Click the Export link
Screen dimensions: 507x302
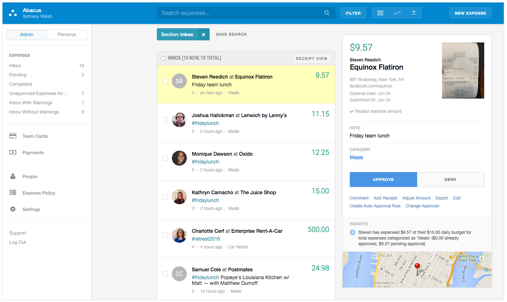coord(442,198)
